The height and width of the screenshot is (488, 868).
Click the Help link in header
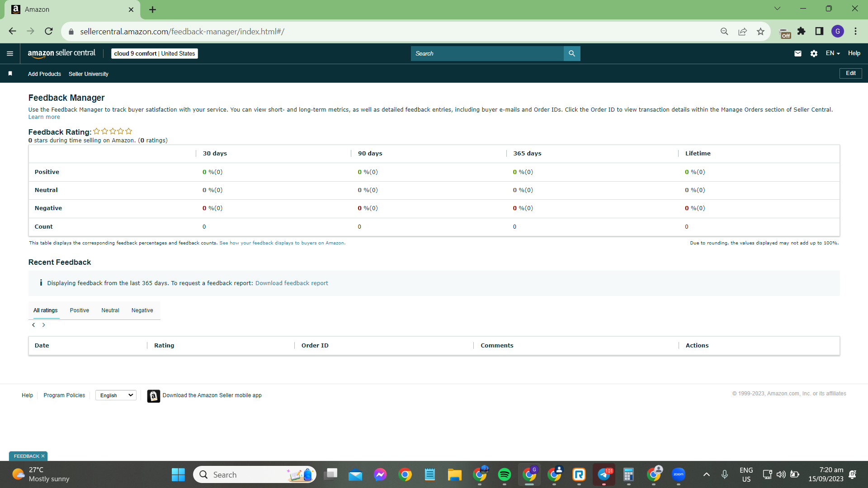(x=854, y=53)
